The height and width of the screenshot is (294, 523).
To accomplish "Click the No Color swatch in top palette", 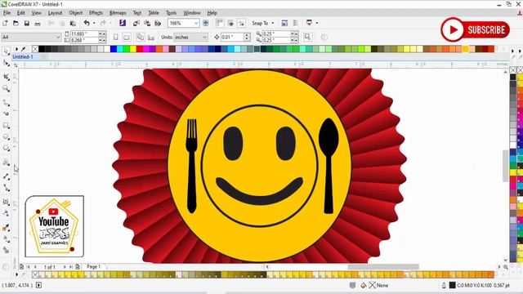I will click(x=35, y=49).
